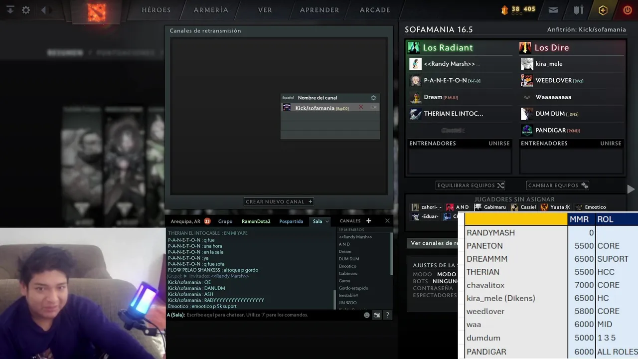The height and width of the screenshot is (359, 638).
Task: Click EQUILIBRAR EQUIPOS button
Action: (x=471, y=185)
